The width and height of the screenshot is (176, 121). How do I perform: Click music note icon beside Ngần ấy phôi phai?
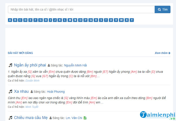pyautogui.click(x=11, y=65)
